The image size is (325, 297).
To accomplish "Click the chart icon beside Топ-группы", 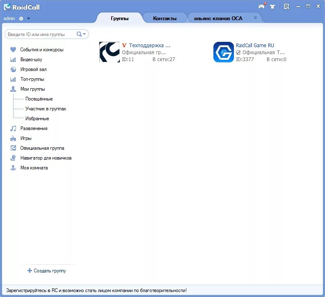I will pyautogui.click(x=13, y=79).
